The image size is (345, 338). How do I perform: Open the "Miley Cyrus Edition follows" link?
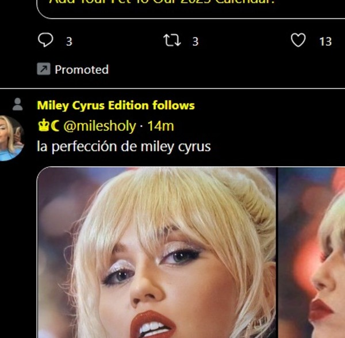click(116, 105)
